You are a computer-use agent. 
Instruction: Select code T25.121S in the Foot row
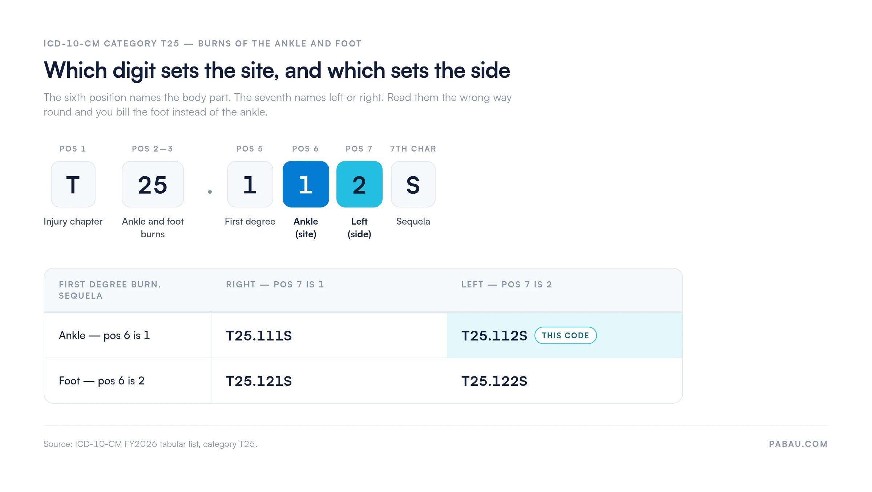pos(259,381)
